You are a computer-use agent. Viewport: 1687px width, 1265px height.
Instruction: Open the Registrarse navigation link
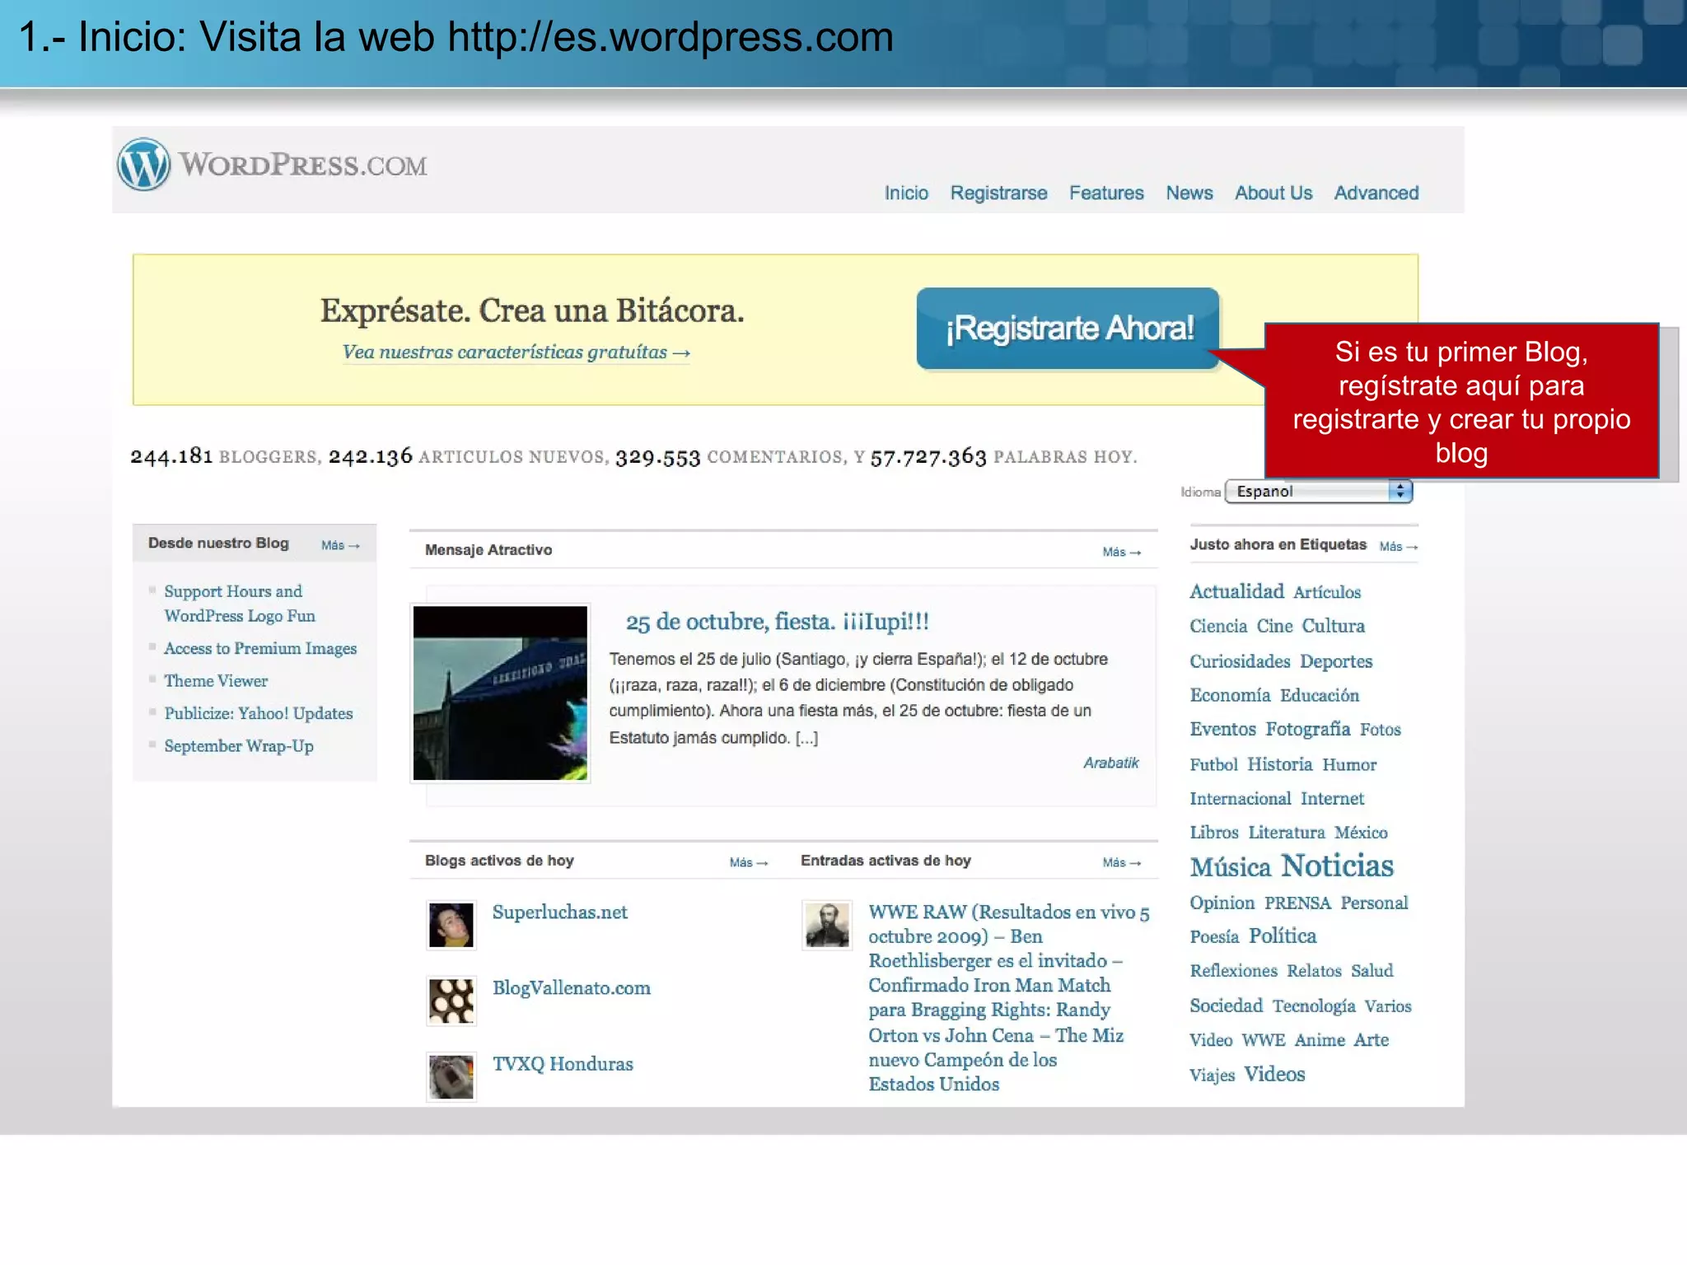998,193
